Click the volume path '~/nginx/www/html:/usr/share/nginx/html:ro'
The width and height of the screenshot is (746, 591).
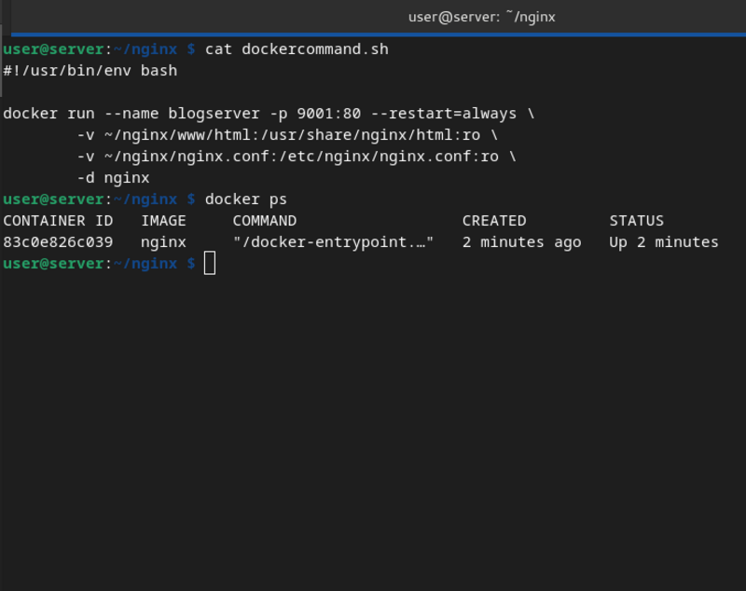292,135
